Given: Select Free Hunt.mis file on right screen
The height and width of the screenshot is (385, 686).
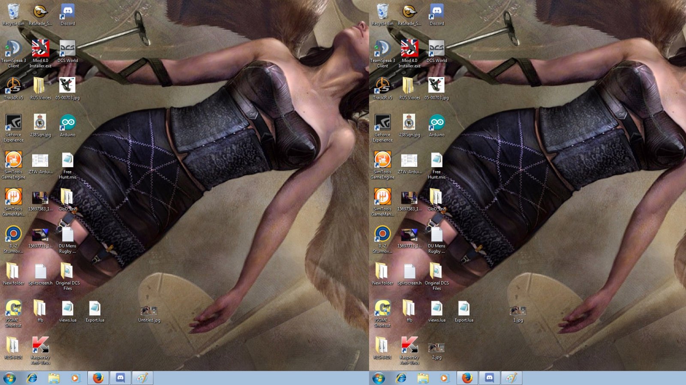Looking at the screenshot, I should point(436,166).
